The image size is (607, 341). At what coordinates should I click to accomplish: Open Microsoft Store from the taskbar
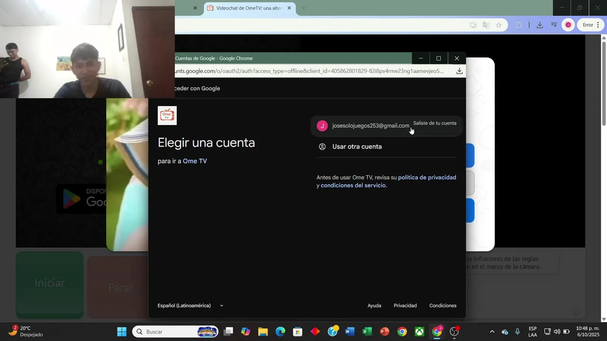pyautogui.click(x=298, y=332)
